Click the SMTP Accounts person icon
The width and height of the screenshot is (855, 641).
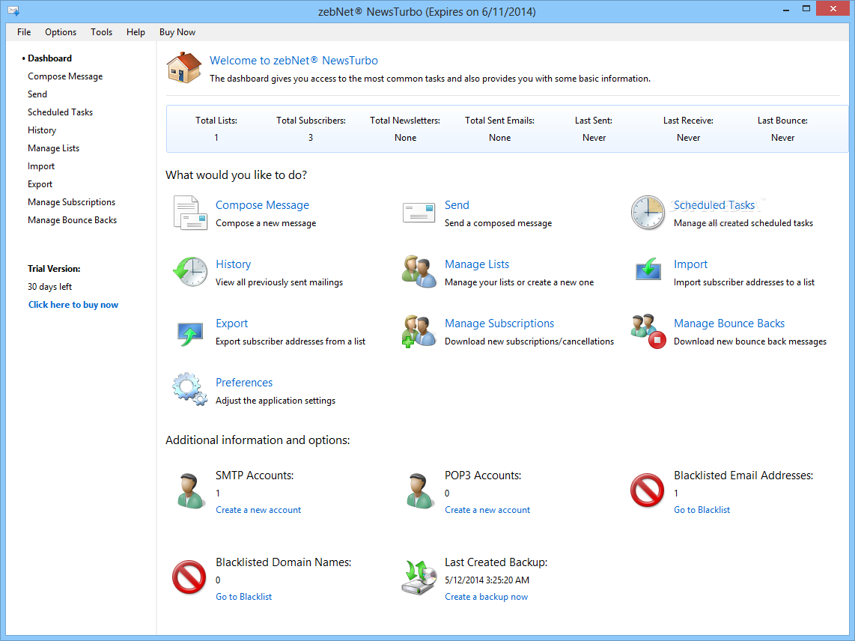(x=189, y=491)
